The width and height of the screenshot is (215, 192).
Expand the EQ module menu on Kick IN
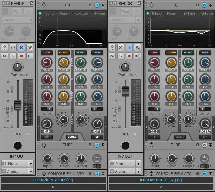point(103,5)
